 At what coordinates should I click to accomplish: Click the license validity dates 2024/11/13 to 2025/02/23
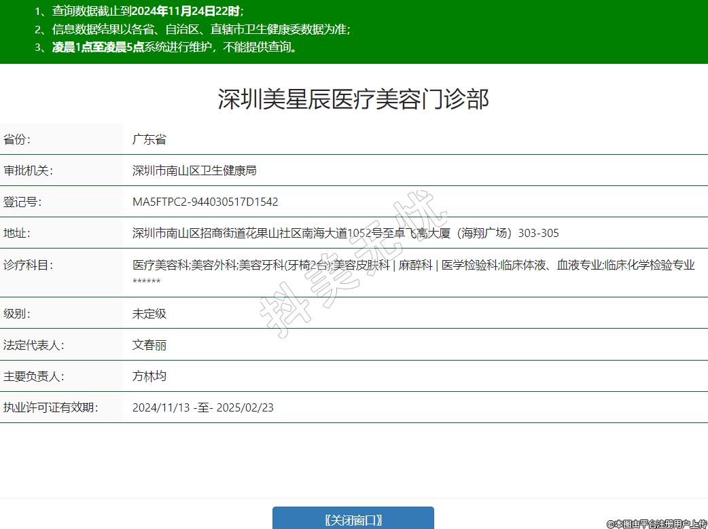[x=203, y=407]
